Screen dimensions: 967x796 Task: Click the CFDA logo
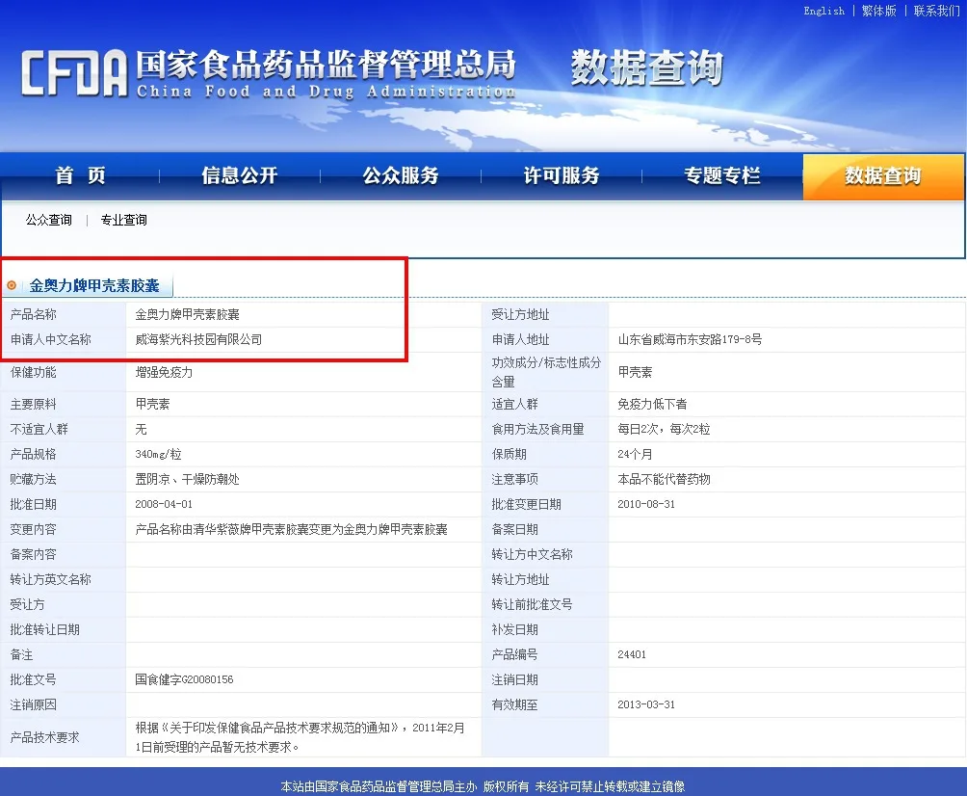74,73
